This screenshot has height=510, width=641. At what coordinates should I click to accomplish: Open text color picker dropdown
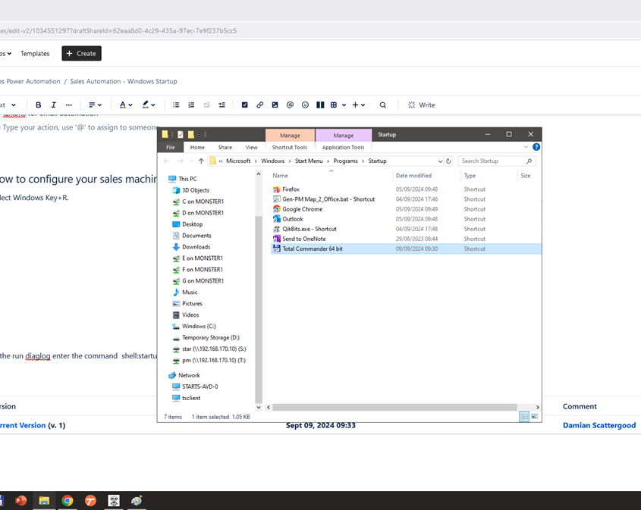pos(125,105)
